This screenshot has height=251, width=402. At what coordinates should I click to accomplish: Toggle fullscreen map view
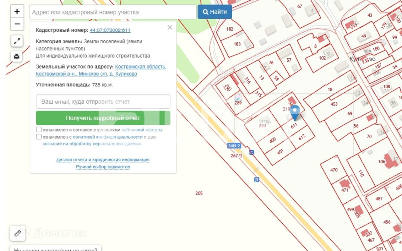tap(17, 41)
